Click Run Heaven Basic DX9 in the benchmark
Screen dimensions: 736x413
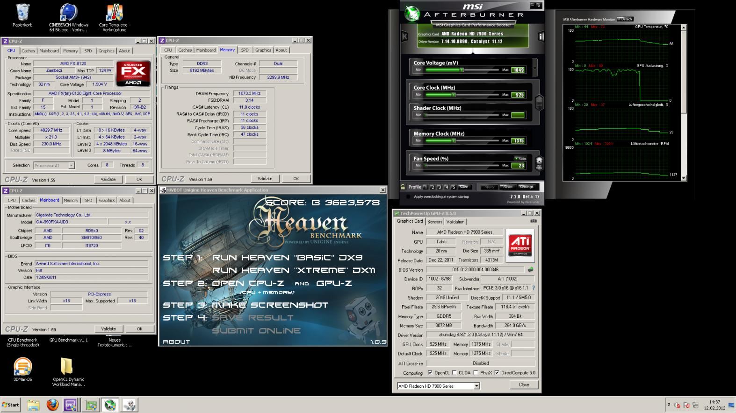(287, 258)
